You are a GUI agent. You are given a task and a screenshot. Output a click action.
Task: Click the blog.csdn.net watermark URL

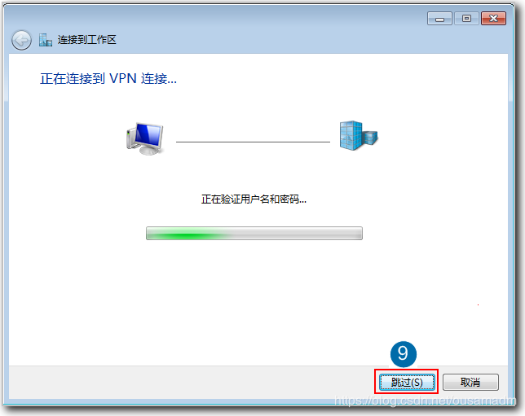(426, 401)
